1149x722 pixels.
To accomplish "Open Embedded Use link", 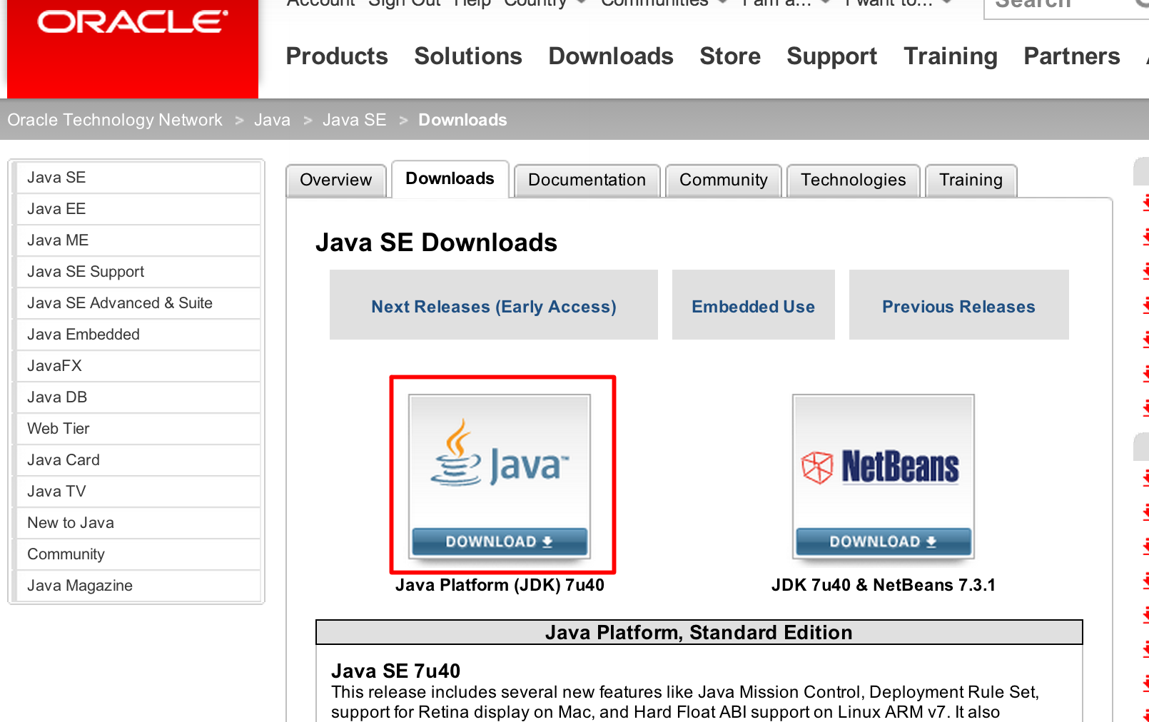I will 754,306.
